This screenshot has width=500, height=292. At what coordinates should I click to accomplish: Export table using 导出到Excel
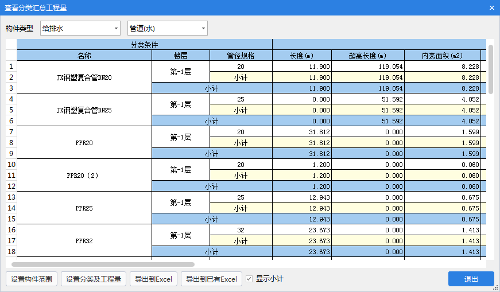[x=153, y=279]
